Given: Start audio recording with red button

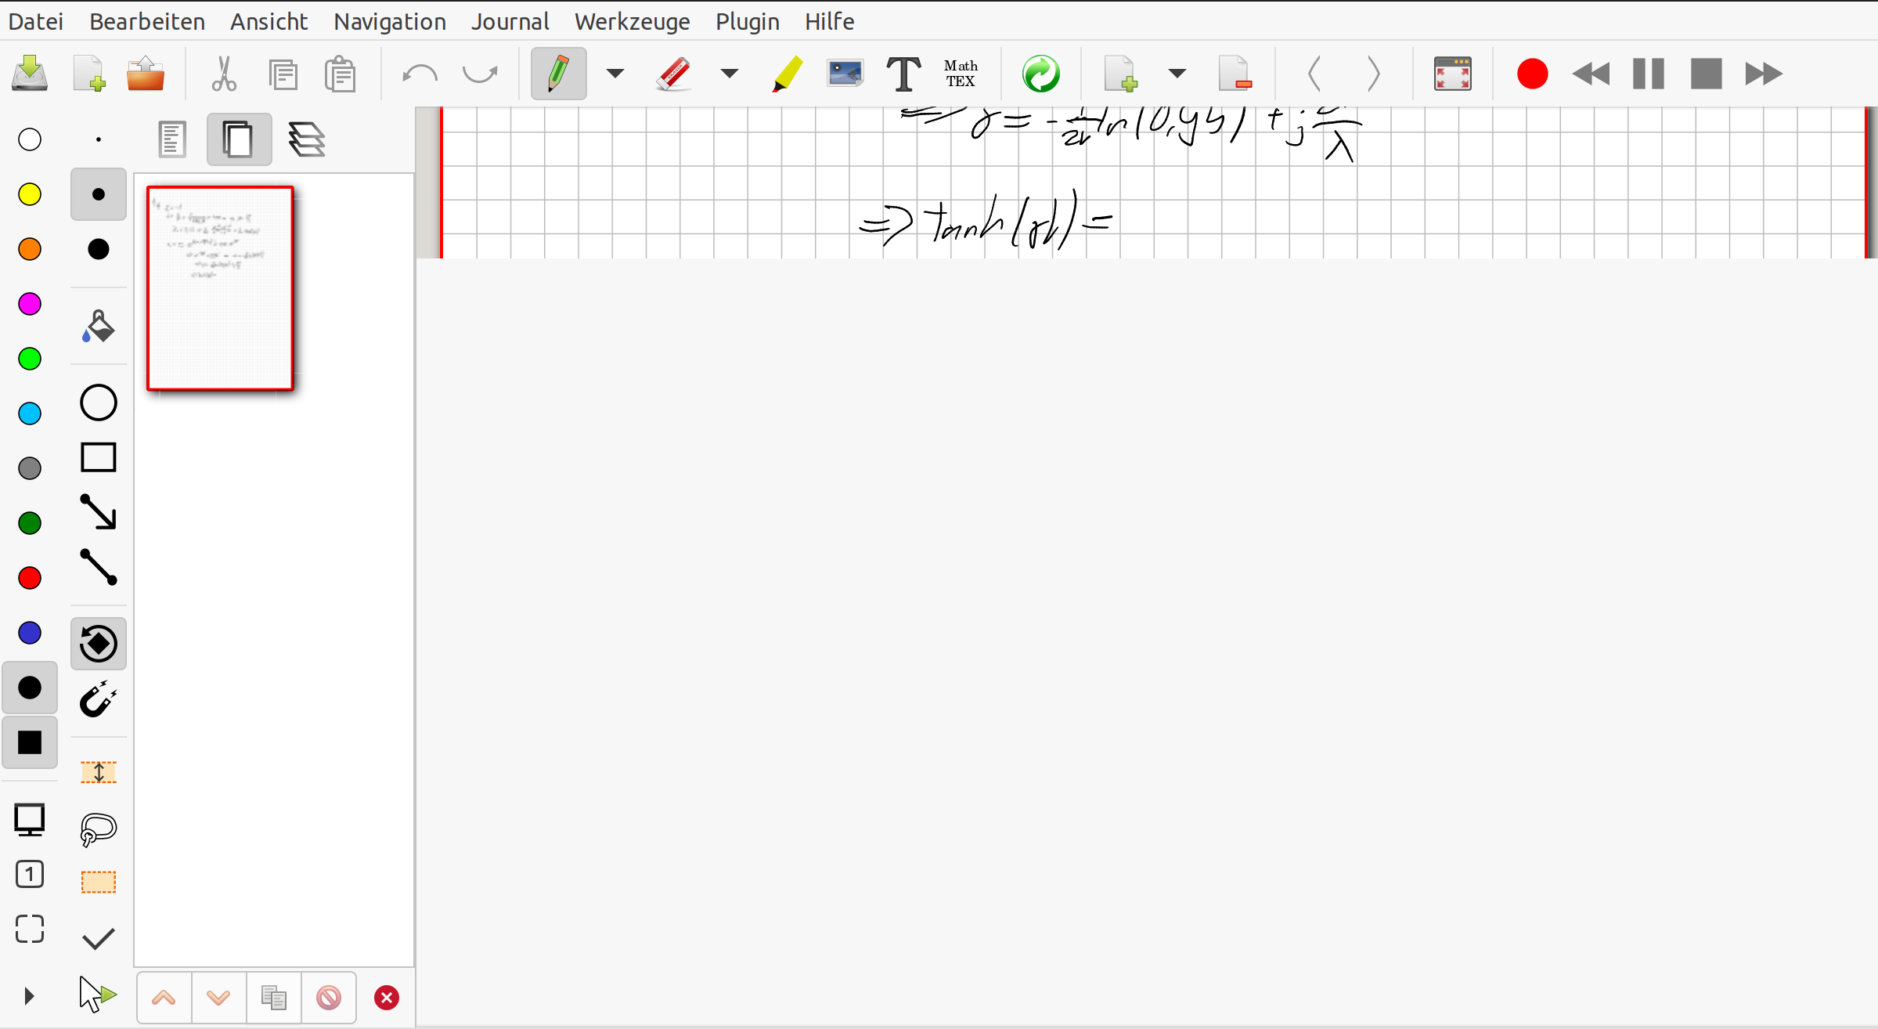Looking at the screenshot, I should pos(1532,74).
